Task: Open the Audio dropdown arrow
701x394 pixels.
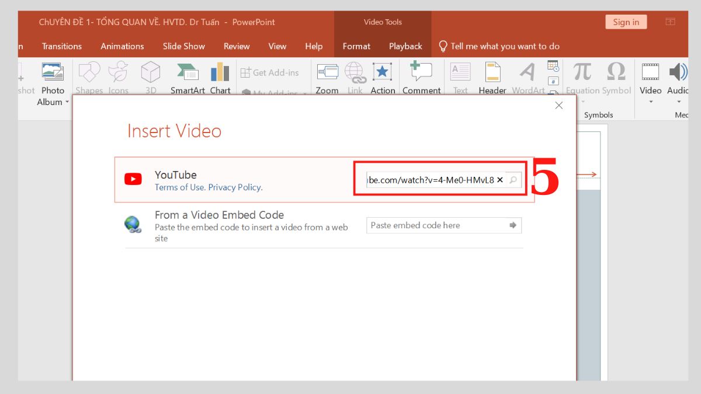Action: [678, 101]
